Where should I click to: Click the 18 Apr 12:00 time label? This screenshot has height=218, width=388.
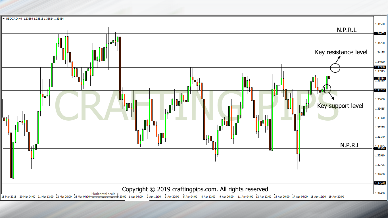[x=318, y=196]
